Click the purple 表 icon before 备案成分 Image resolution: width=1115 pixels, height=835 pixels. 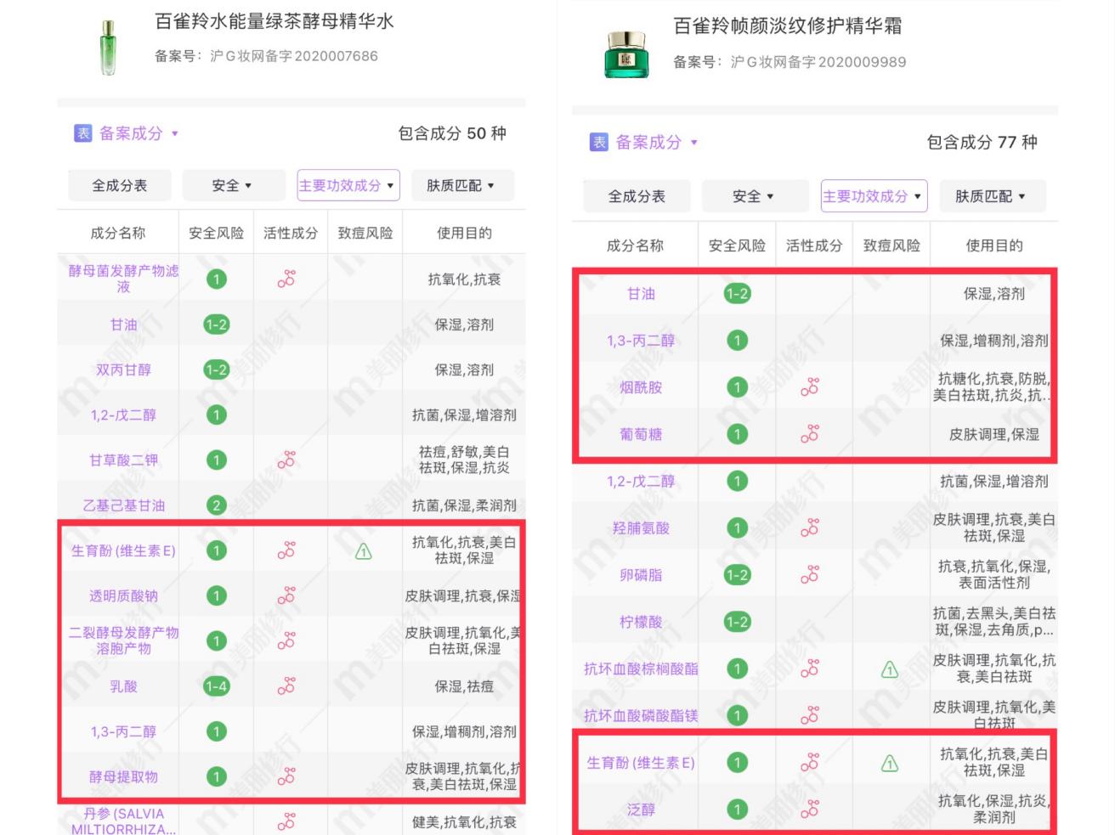click(x=82, y=133)
